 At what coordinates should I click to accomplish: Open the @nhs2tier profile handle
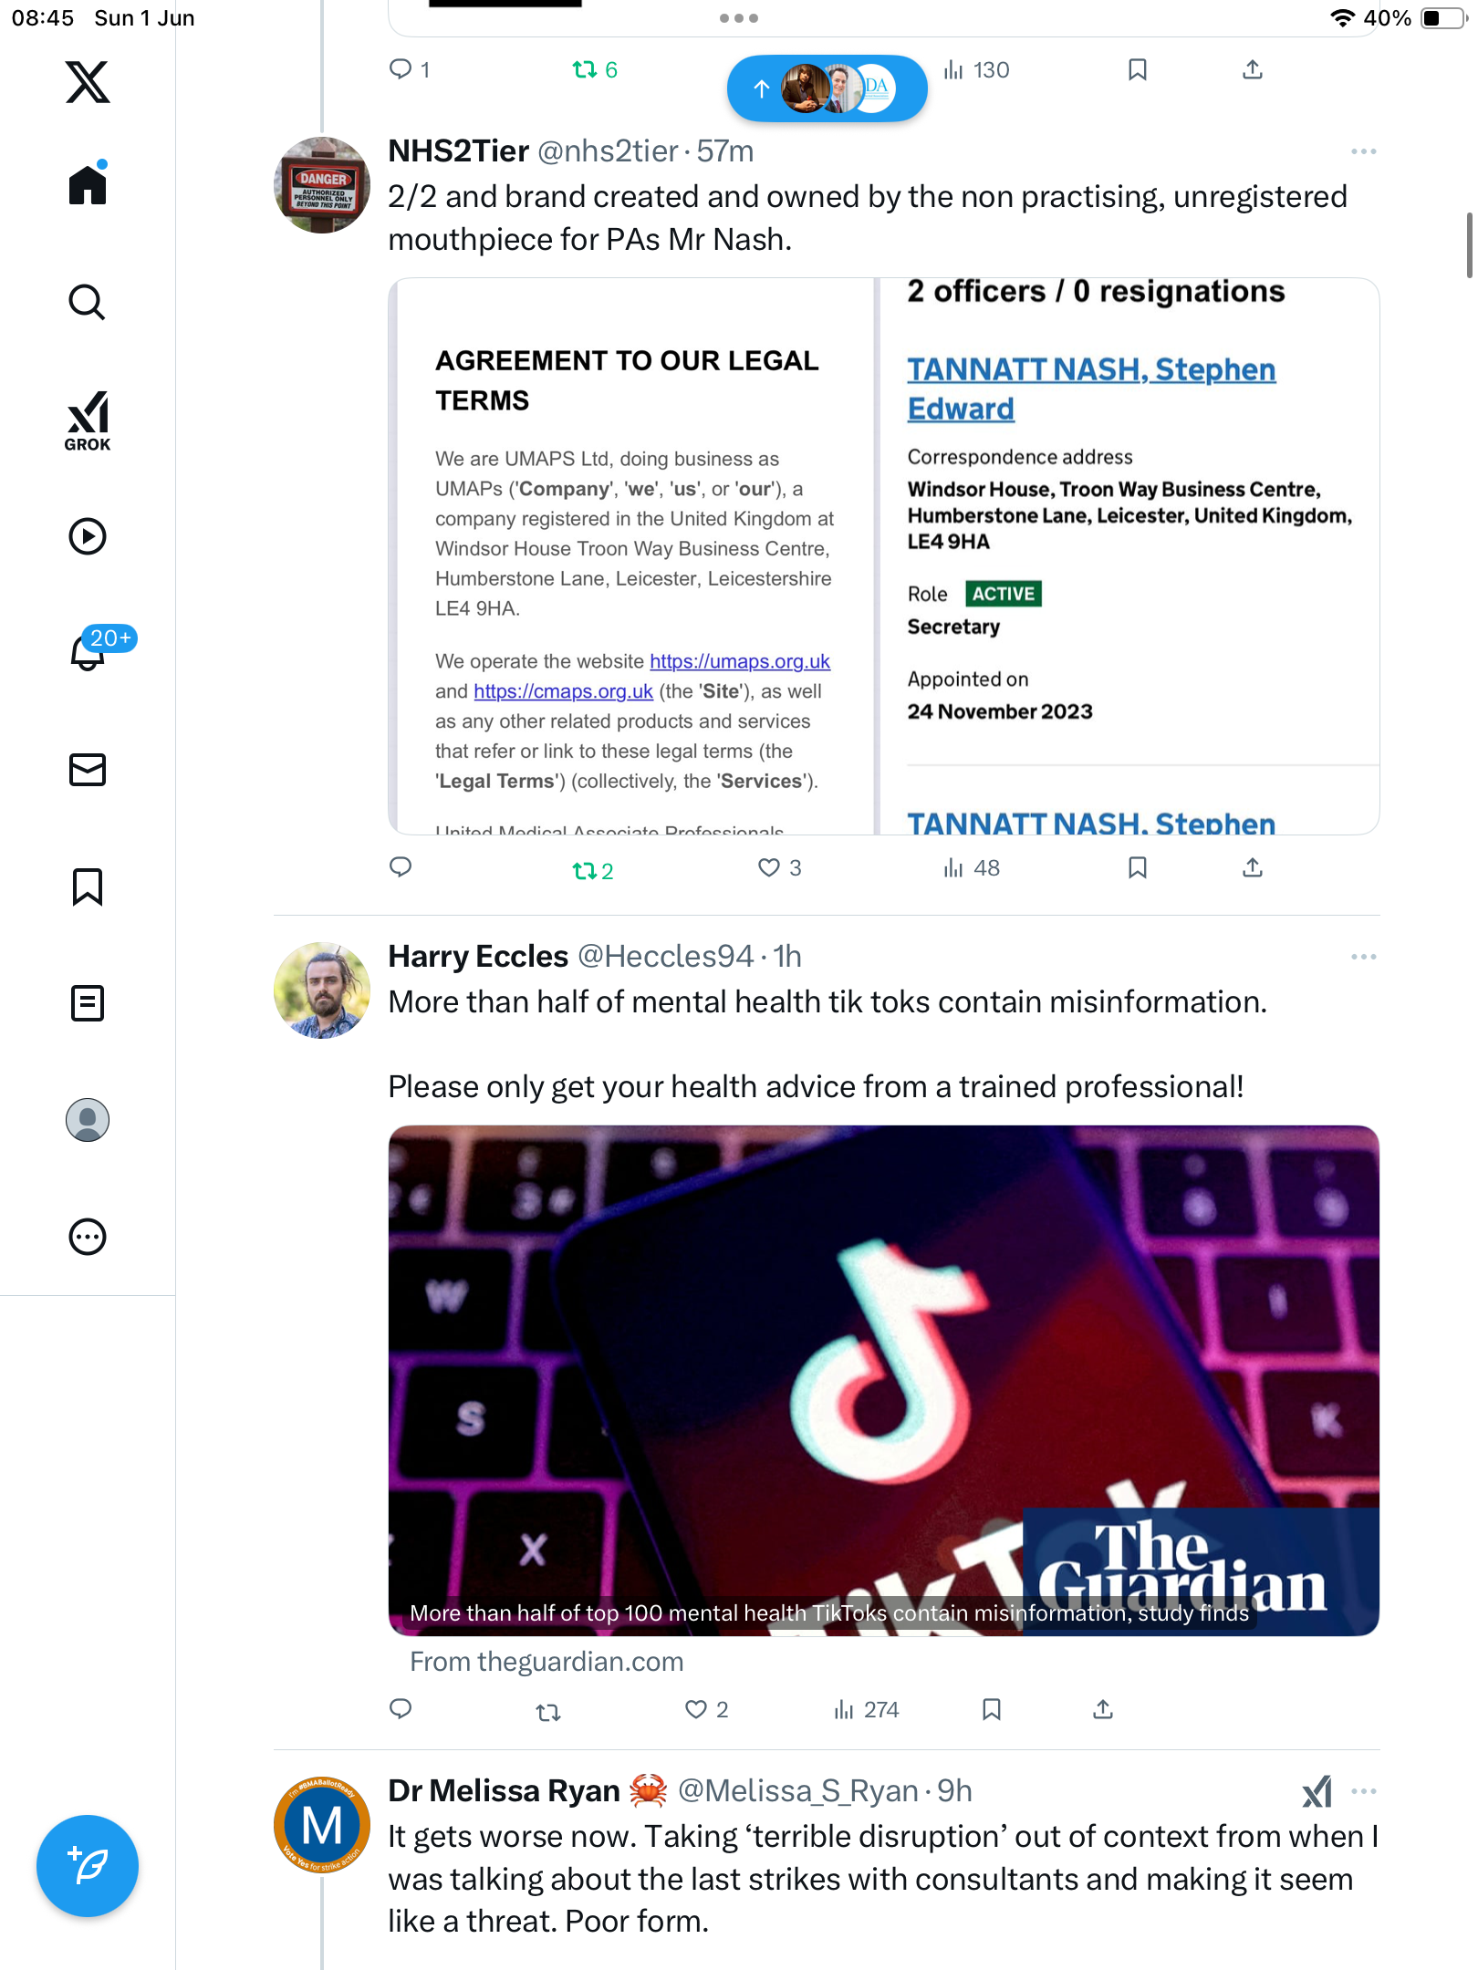(x=608, y=151)
